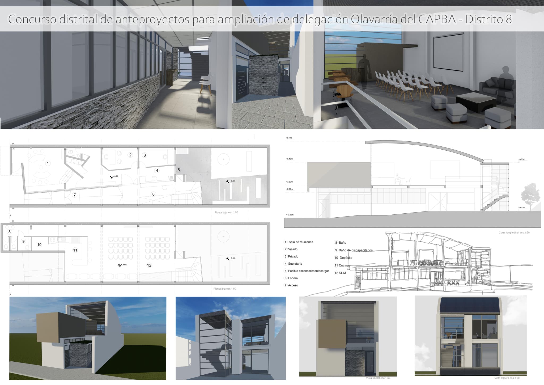Select legend entry '9 Baño de discapacitados'
The image size is (544, 385).
click(x=354, y=250)
